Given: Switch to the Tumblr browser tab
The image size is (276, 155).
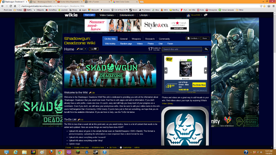Looking at the screenshot, I should point(97,2).
